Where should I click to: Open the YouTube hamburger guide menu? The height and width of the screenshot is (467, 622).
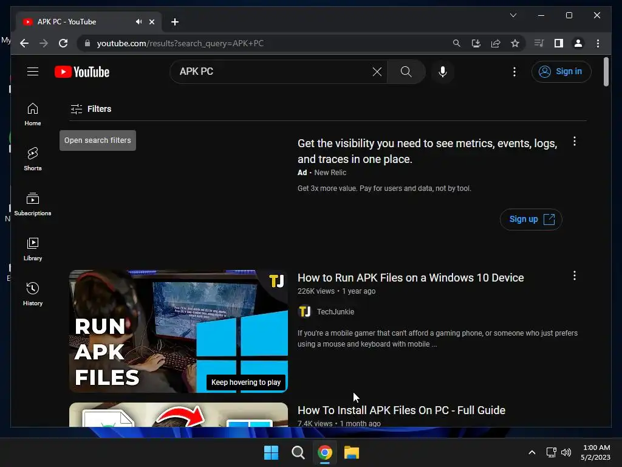33,72
